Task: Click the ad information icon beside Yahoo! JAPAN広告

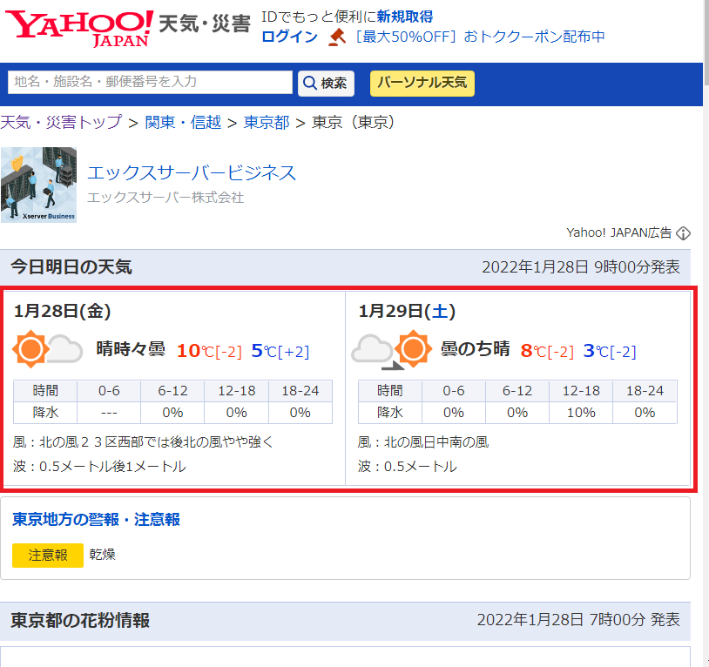Action: pyautogui.click(x=683, y=233)
